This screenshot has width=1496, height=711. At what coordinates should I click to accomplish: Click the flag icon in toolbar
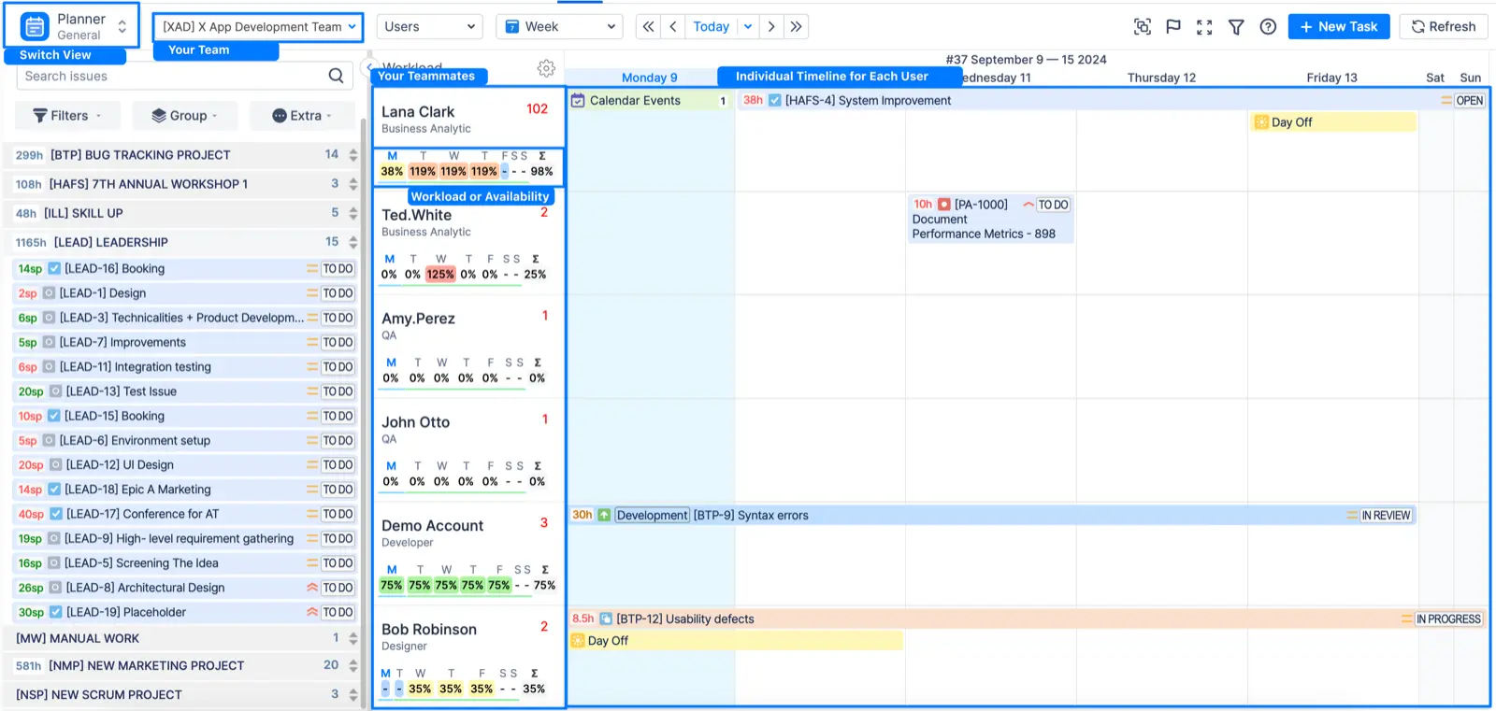point(1173,27)
